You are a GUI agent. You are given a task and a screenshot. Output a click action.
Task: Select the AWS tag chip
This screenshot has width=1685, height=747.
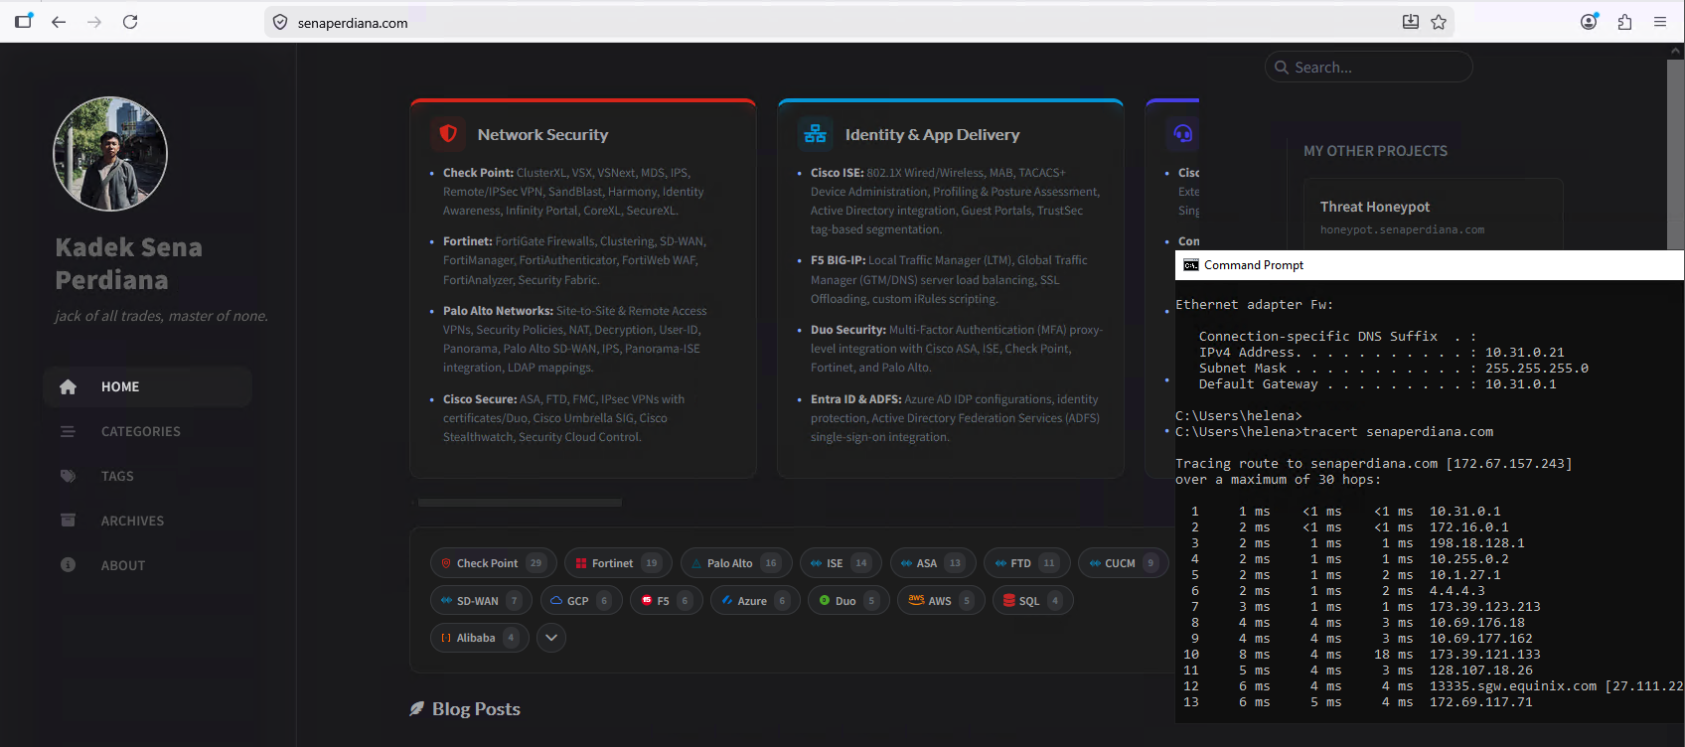pyautogui.click(x=941, y=601)
